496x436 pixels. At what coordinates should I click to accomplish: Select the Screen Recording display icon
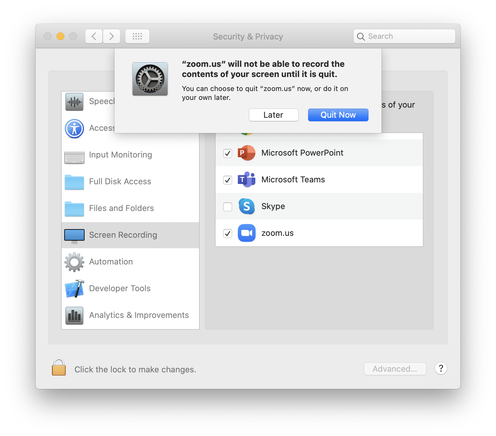74,235
